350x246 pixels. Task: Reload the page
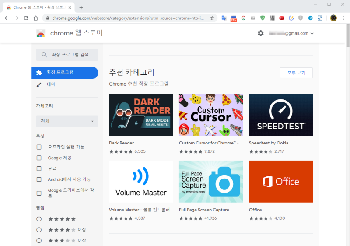(x=26, y=18)
